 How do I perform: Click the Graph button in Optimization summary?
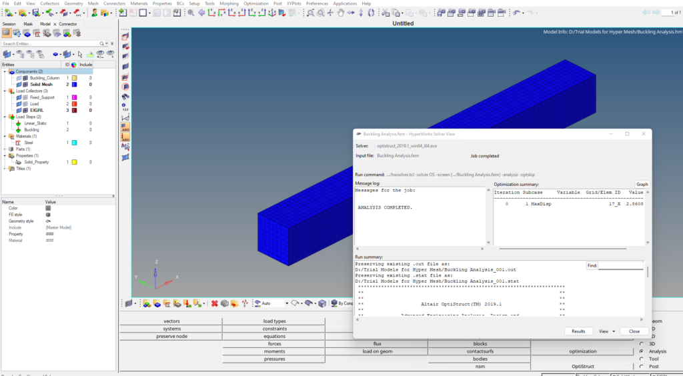pyautogui.click(x=642, y=184)
